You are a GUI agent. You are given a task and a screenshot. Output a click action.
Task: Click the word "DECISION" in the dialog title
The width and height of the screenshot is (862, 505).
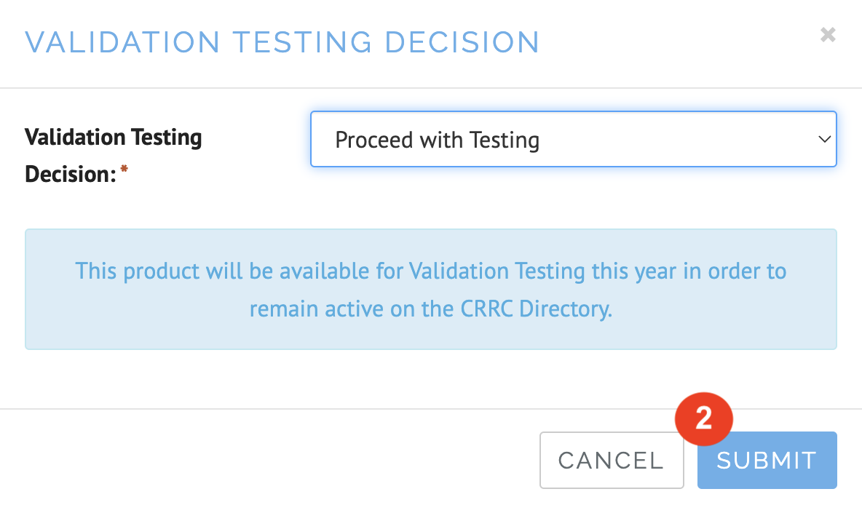(462, 42)
